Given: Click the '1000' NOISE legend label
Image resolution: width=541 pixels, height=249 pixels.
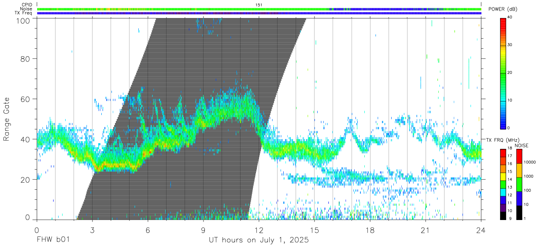Looking at the screenshot, I should [x=529, y=176].
